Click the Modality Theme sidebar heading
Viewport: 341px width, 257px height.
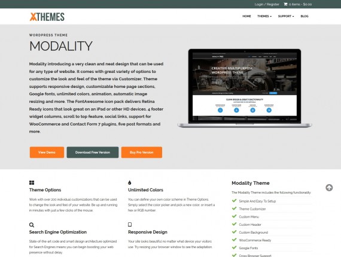point(251,183)
